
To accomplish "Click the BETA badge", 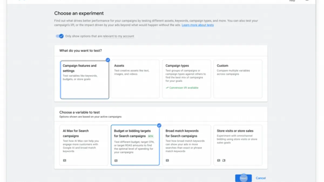I will tap(150, 136).
